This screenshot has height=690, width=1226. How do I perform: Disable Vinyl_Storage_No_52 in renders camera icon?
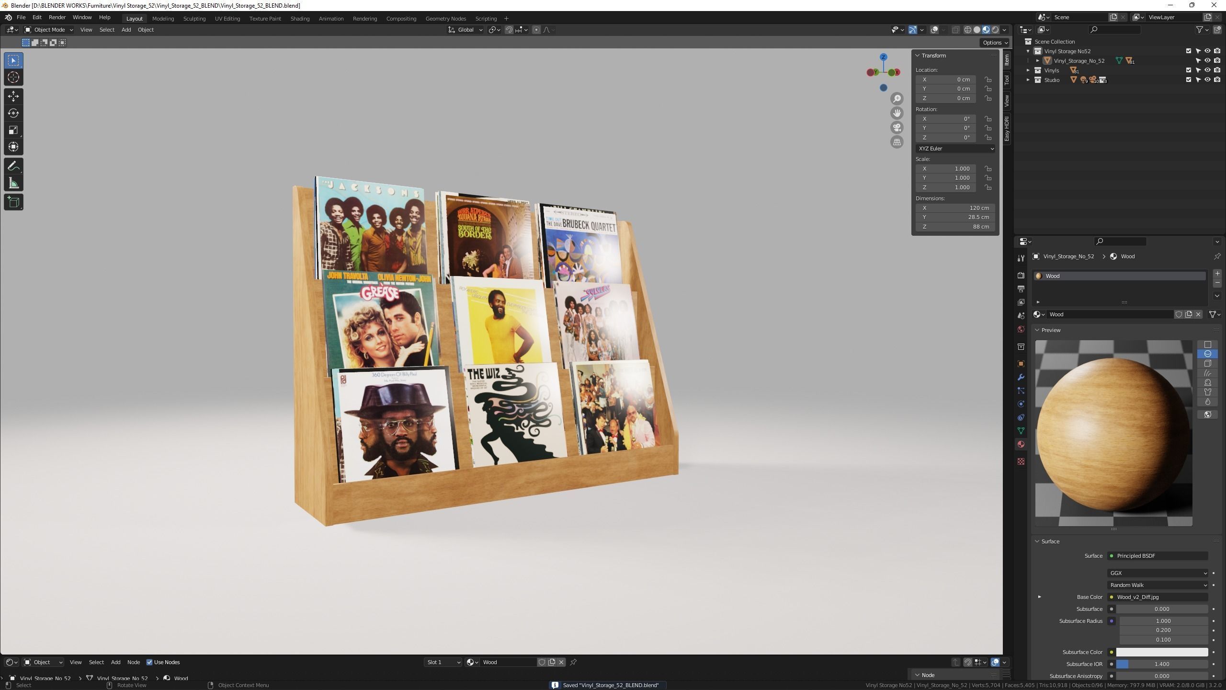point(1217,61)
